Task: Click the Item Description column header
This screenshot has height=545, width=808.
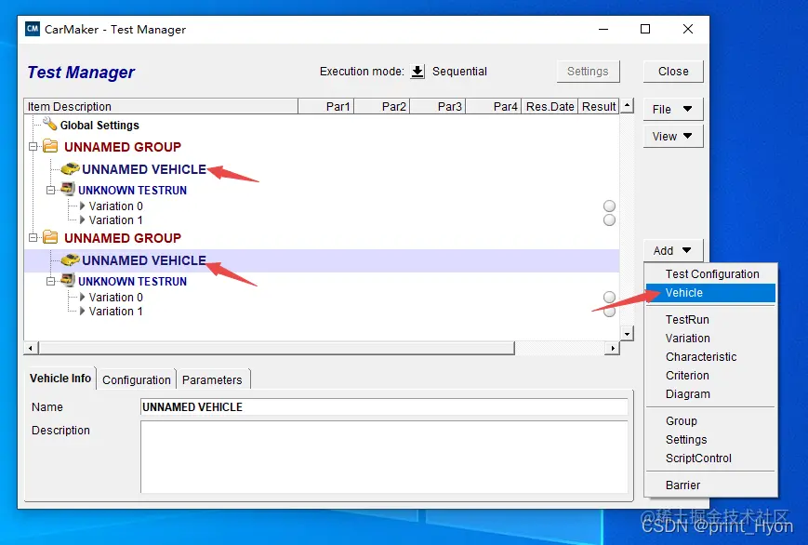Action: (x=161, y=106)
